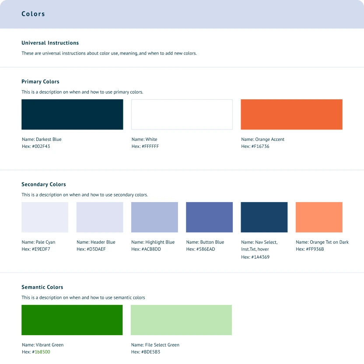
Task: Select the Nav Select dark blue swatch
Action: [x=264, y=217]
